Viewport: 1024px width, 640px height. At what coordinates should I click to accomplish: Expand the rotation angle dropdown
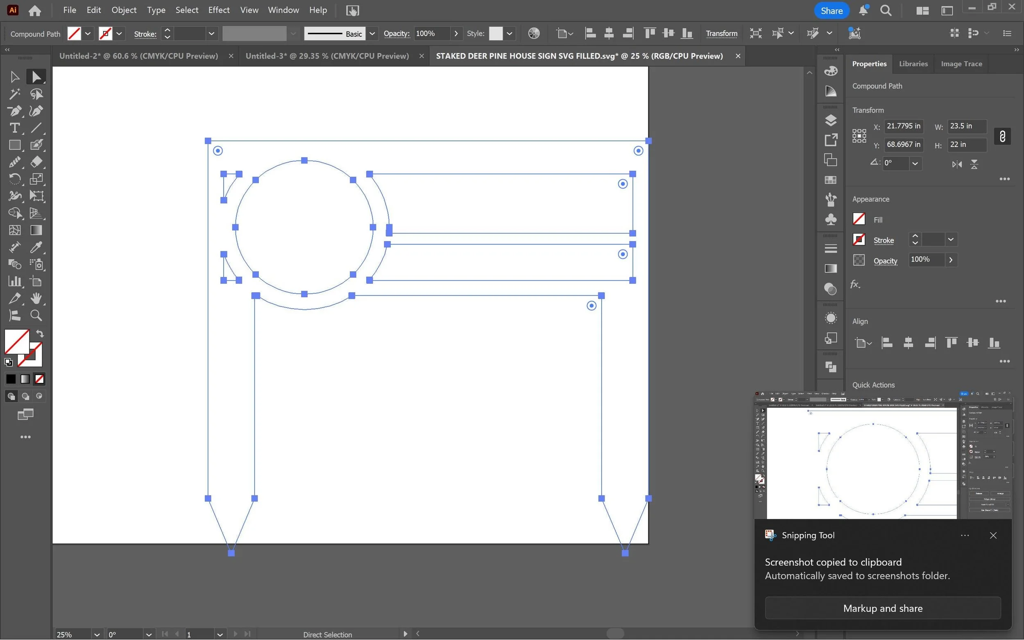pyautogui.click(x=915, y=163)
